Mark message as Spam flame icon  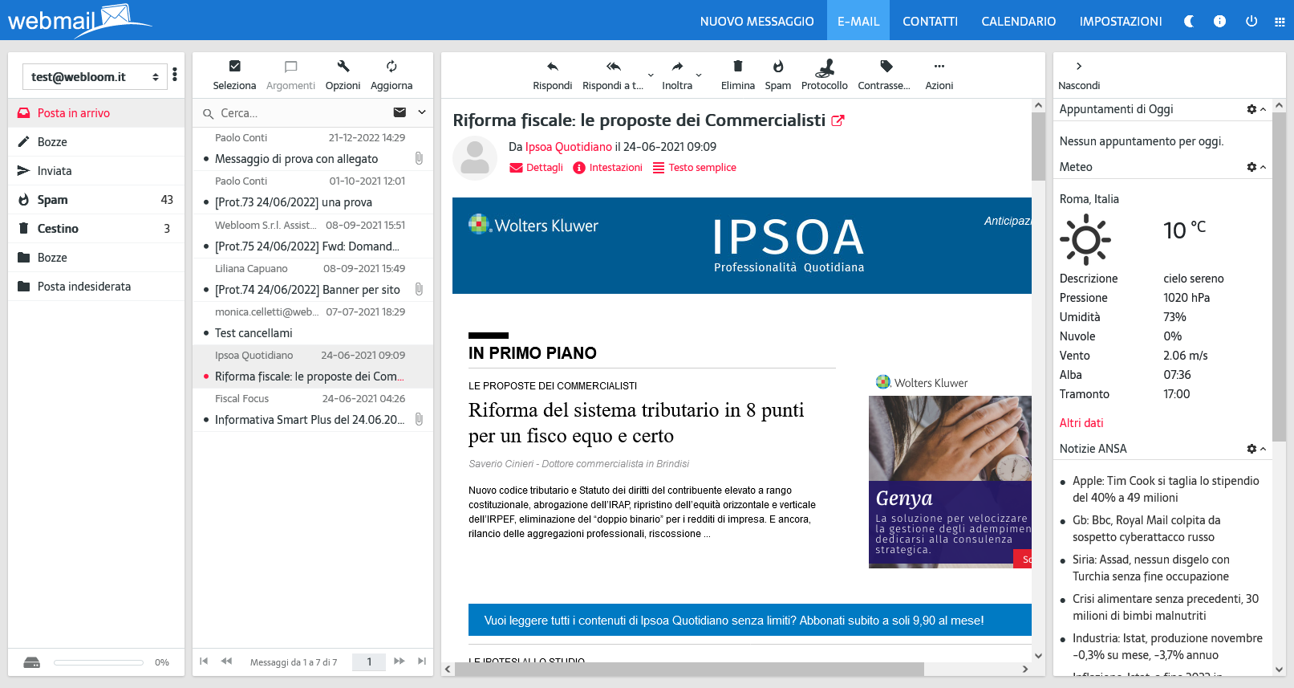coord(777,67)
